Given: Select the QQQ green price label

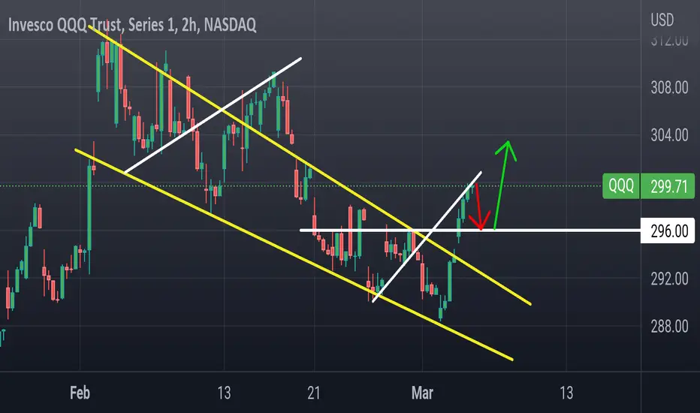Looking at the screenshot, I should pos(621,185).
